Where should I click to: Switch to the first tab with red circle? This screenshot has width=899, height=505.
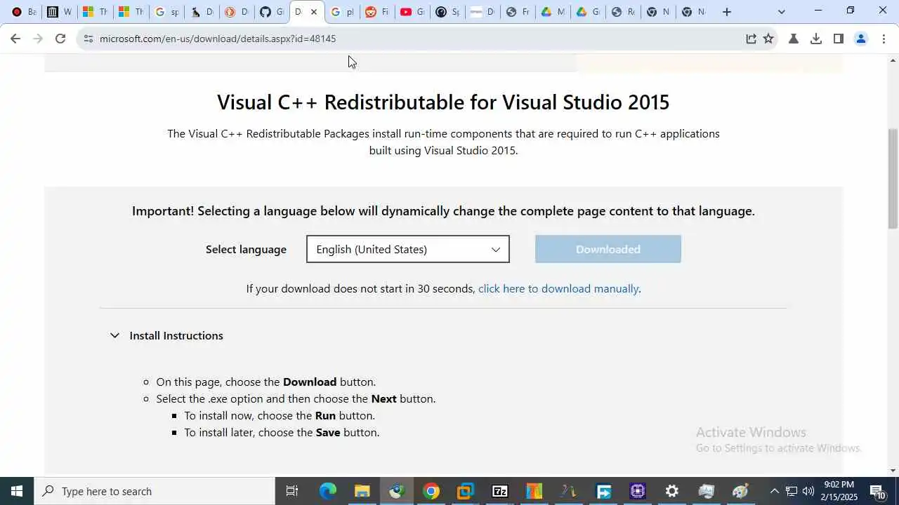click(x=24, y=12)
